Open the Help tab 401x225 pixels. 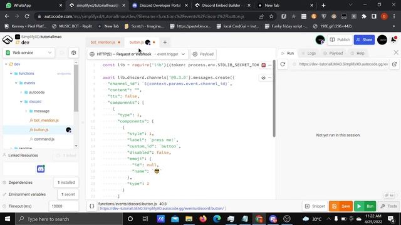coord(357,53)
